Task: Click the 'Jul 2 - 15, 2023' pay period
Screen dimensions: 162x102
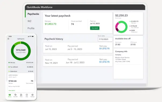Action: point(75,49)
